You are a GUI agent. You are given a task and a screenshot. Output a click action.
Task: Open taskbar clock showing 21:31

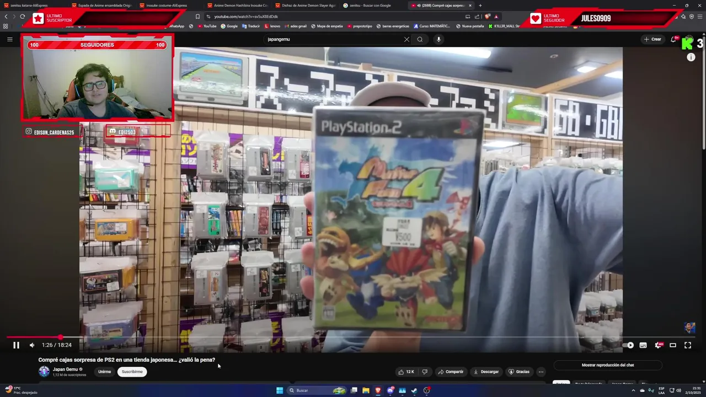tap(693, 390)
